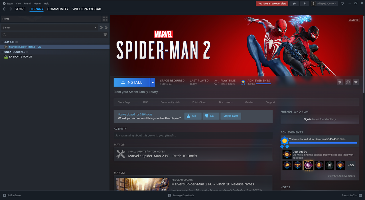This screenshot has height=200, width=365.
Task: Open Just Let Go achievement icon
Action: tap(287, 155)
